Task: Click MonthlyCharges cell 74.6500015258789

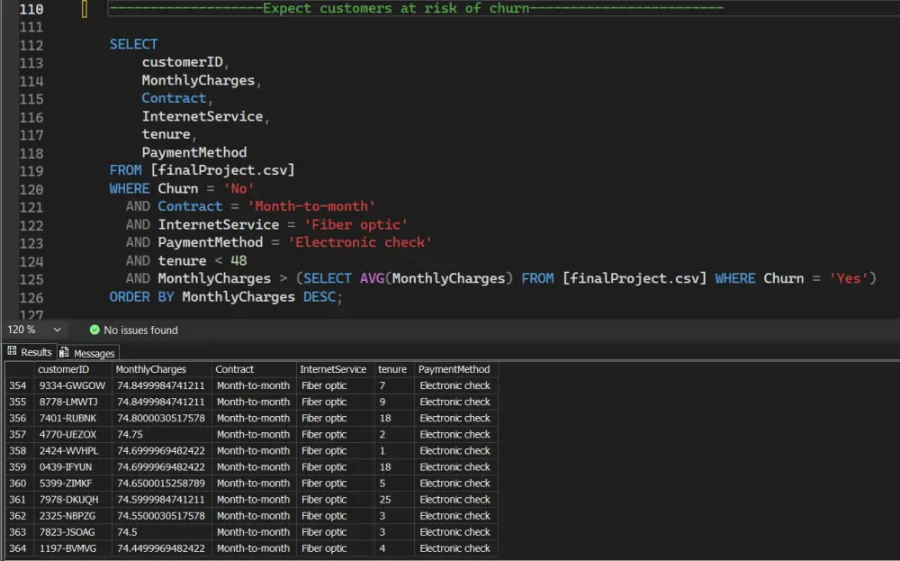Action: [x=161, y=483]
